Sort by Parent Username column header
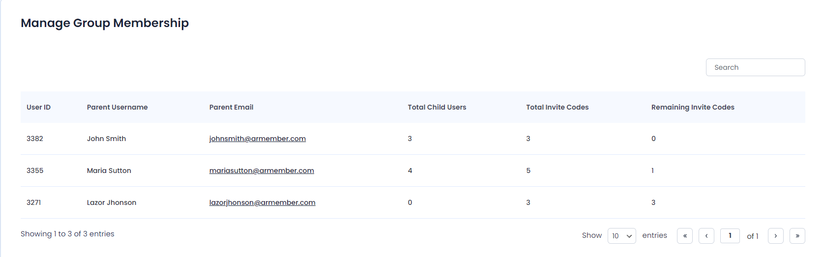Image resolution: width=822 pixels, height=257 pixels. 117,107
